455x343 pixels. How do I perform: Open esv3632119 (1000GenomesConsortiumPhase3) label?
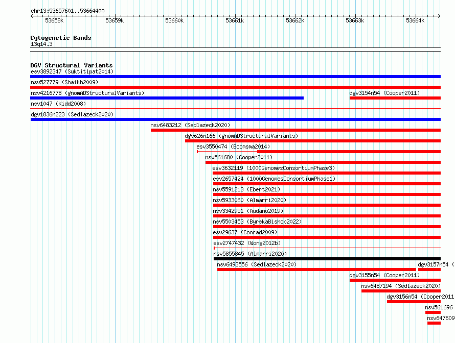click(274, 168)
